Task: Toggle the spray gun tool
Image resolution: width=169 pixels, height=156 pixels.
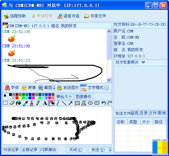Action: click(x=51, y=103)
